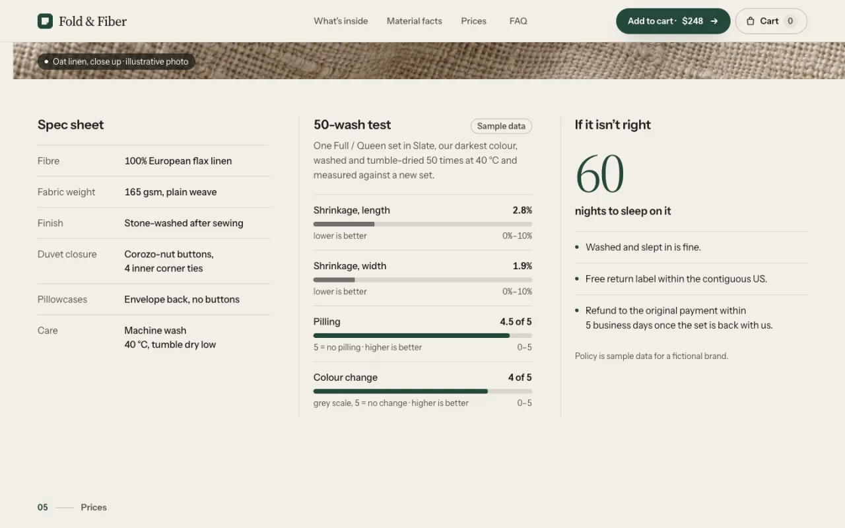845x528 pixels.
Task: Open the What's inside nav link
Action: pyautogui.click(x=341, y=21)
